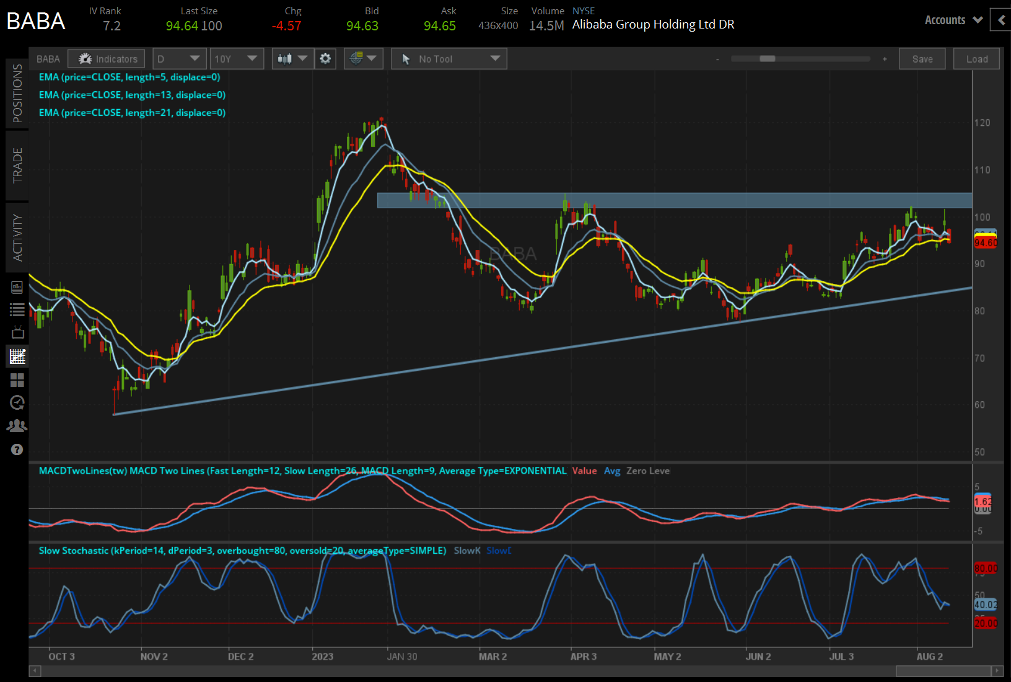Toggle the MACD Avg line display
The width and height of the screenshot is (1011, 682).
coord(612,471)
